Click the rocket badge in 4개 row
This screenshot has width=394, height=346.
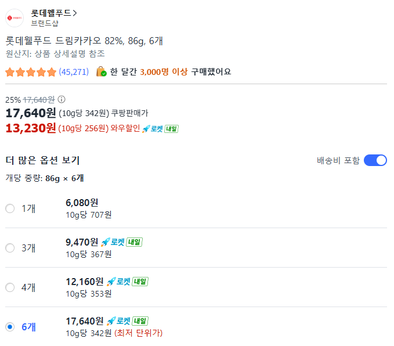[x=127, y=282]
